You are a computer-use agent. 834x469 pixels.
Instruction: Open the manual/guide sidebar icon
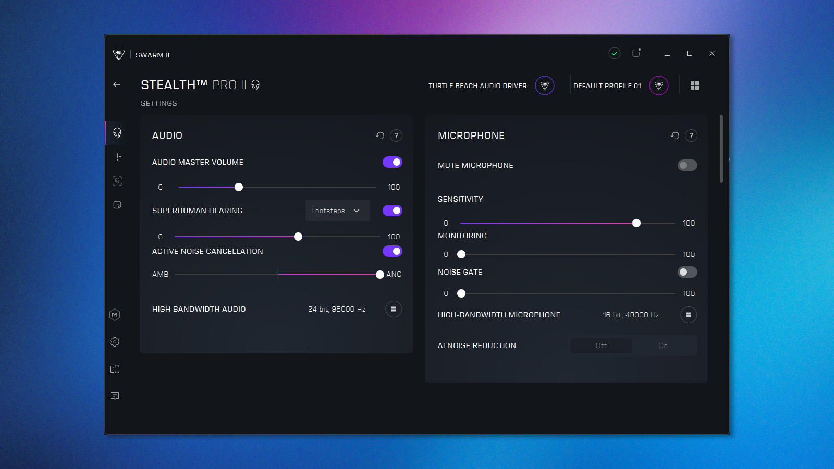point(115,369)
